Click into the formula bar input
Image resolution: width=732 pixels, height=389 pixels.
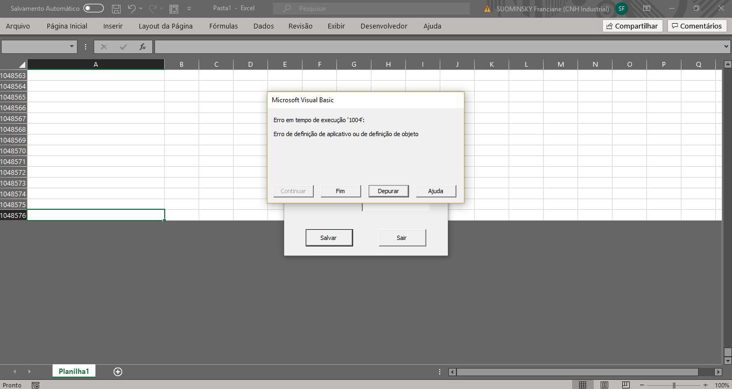click(x=438, y=47)
